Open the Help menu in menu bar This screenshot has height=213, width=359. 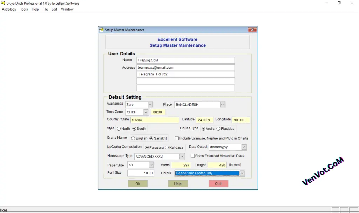pyautogui.click(x=35, y=9)
